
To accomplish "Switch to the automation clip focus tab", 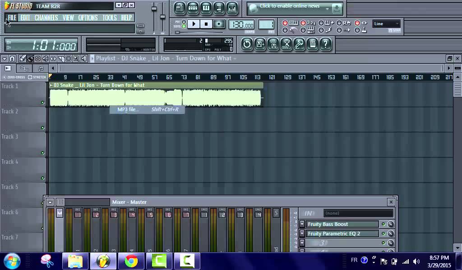I will click(24, 69).
